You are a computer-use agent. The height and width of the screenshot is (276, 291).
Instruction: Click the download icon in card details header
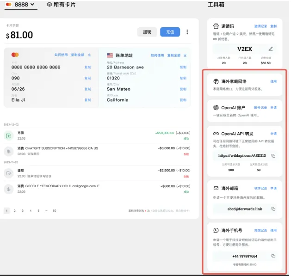(89, 55)
